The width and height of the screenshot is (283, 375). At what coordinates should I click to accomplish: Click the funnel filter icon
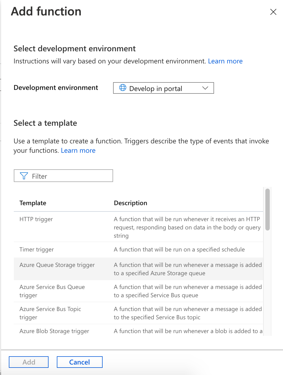pyautogui.click(x=24, y=176)
